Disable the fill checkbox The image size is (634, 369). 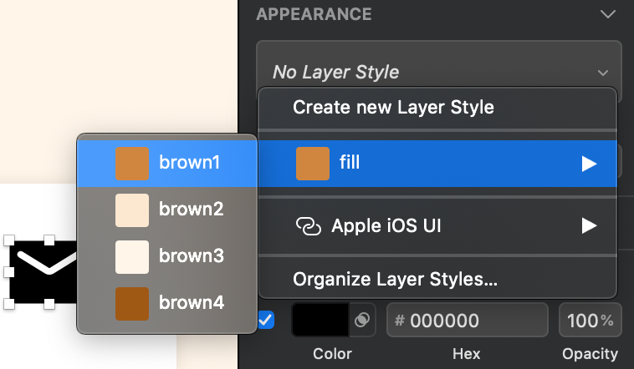coord(266,320)
